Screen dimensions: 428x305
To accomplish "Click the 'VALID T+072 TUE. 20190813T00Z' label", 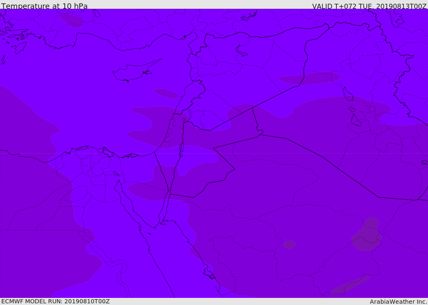I will (369, 6).
